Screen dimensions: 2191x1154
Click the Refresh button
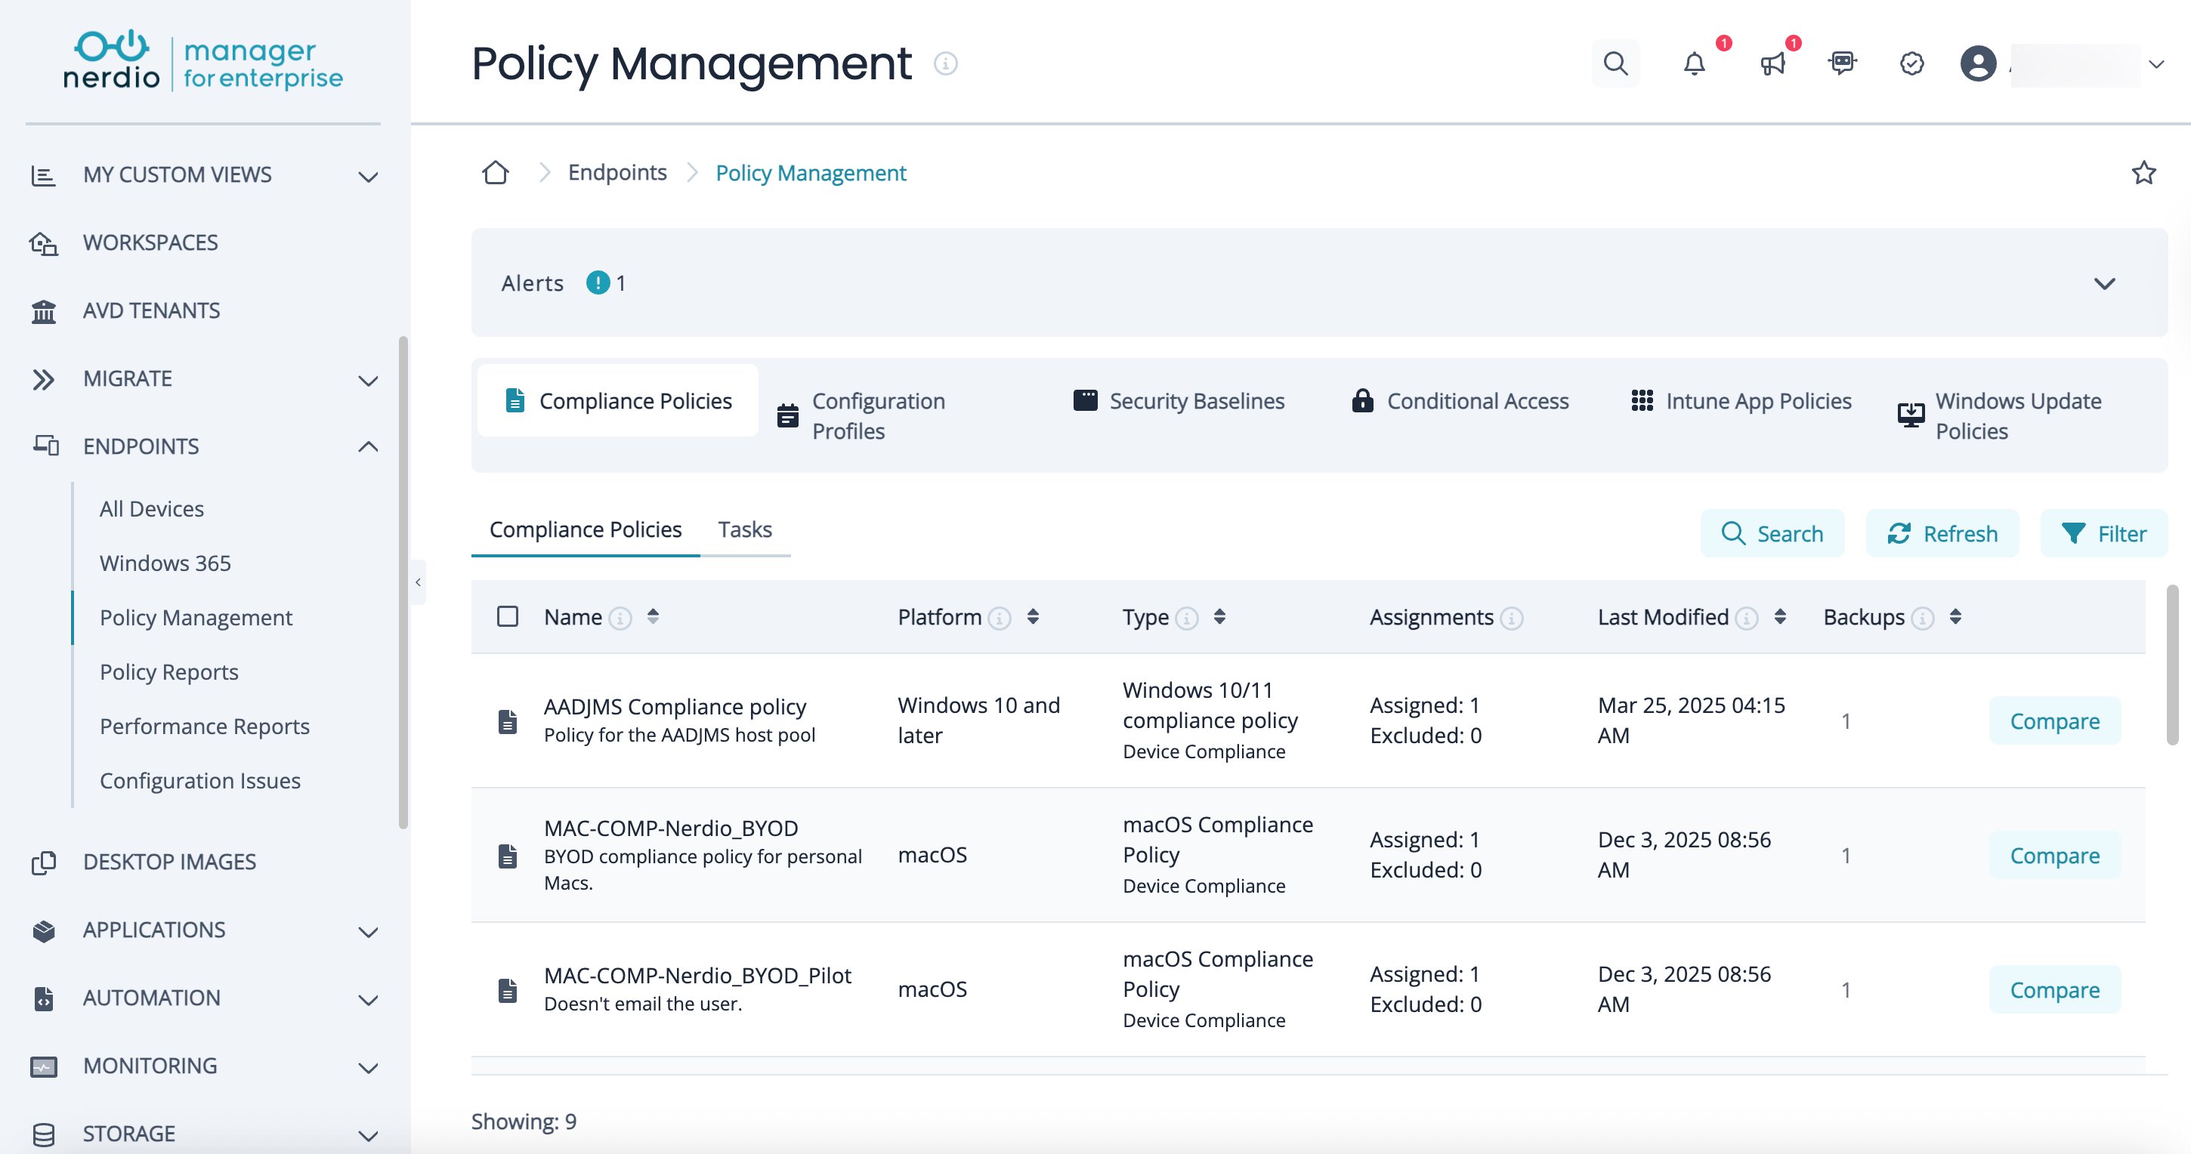pyautogui.click(x=1942, y=533)
